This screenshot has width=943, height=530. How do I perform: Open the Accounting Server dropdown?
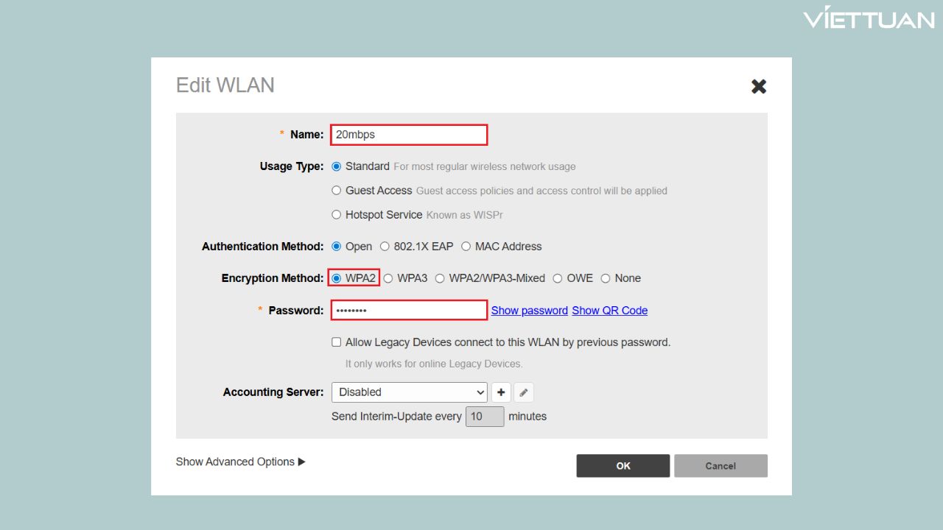(x=409, y=392)
